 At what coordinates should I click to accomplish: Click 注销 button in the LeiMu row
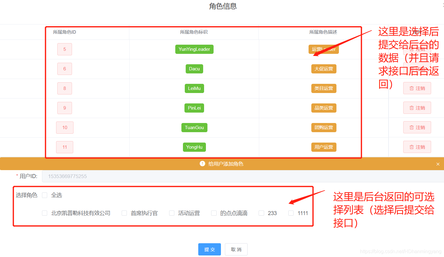[417, 88]
